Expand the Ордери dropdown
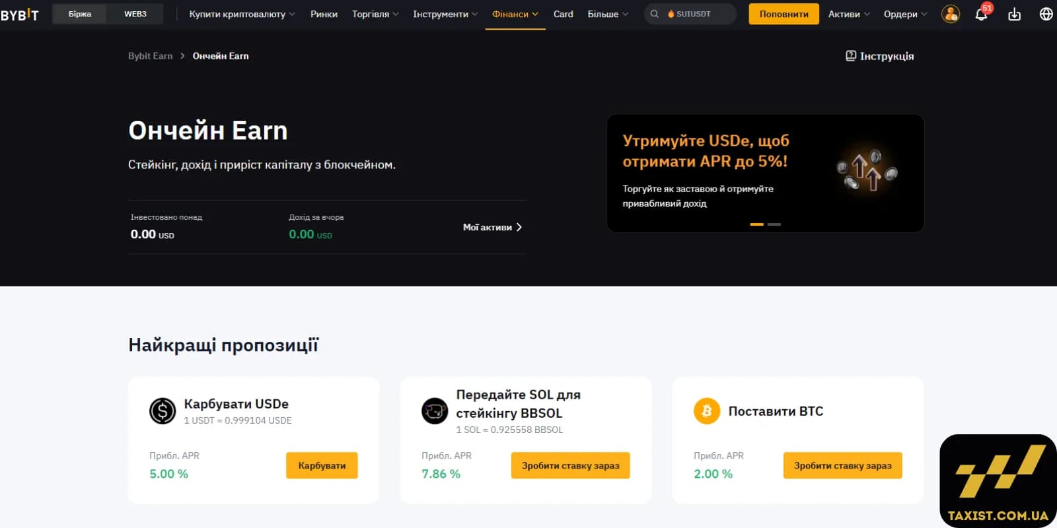This screenshot has width=1057, height=528. point(906,14)
